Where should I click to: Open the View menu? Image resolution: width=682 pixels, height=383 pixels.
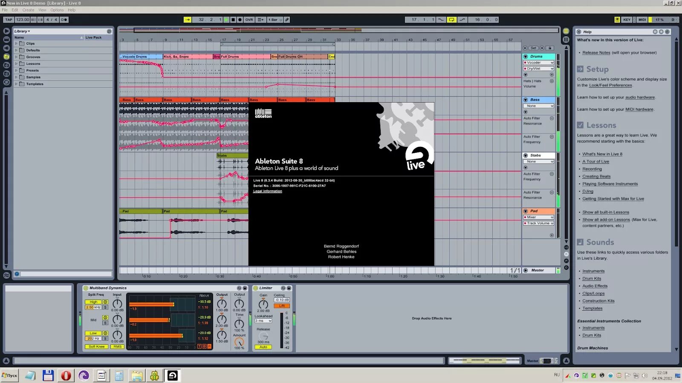[42, 10]
